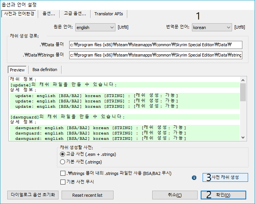The height and width of the screenshot is (204, 255).
Task: Click the preview scrollbar up arrow
Action: [243, 80]
